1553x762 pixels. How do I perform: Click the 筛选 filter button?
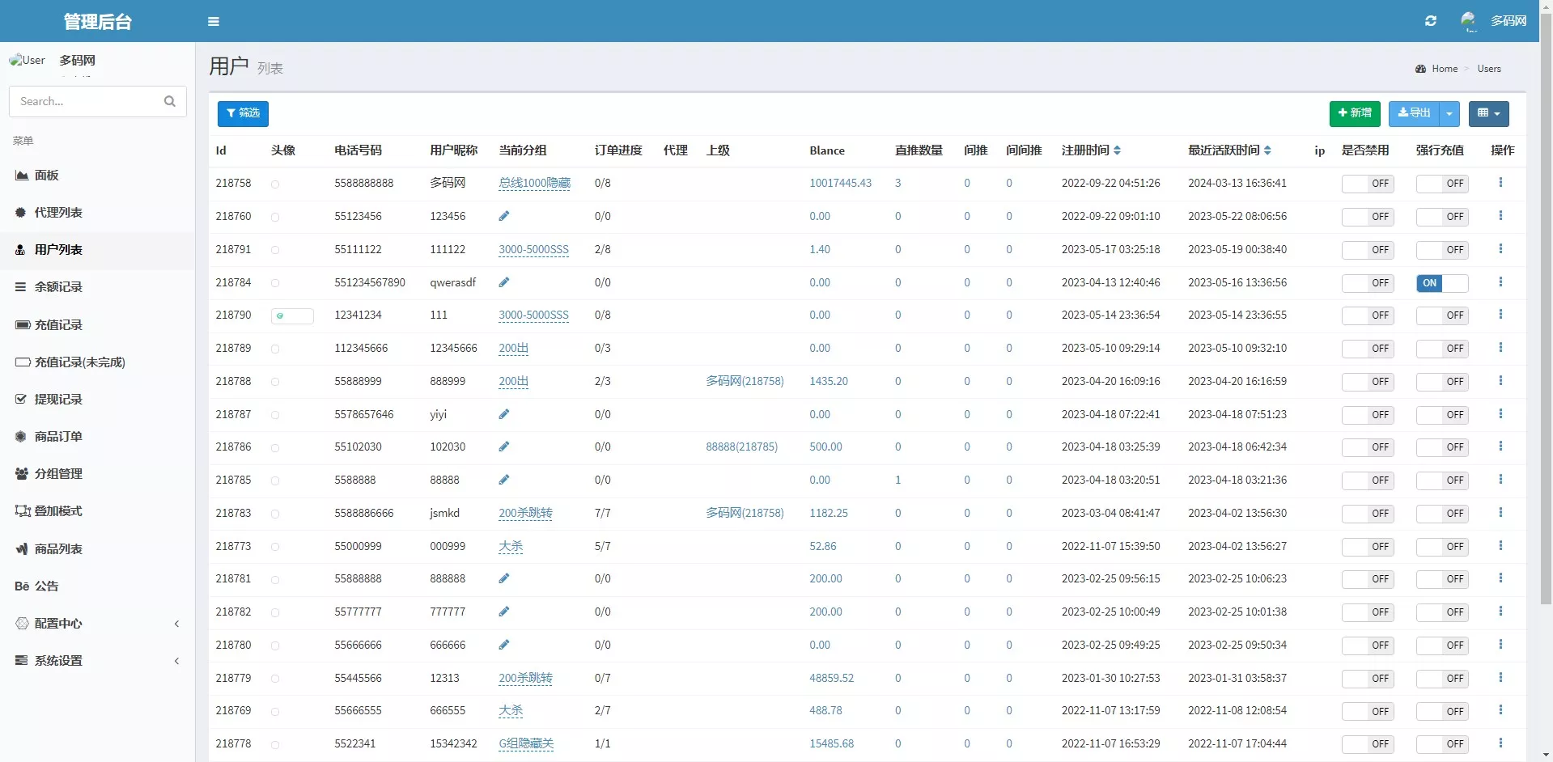click(x=243, y=113)
